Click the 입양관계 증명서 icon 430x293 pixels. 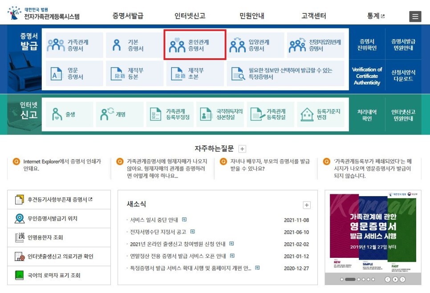238,45
